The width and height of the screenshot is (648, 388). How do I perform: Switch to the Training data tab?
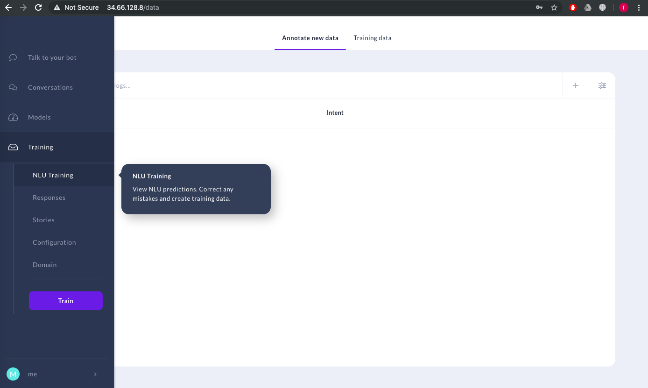point(372,38)
